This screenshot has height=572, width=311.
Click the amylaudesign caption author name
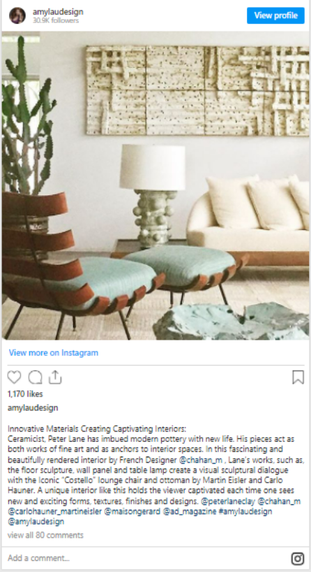point(33,408)
